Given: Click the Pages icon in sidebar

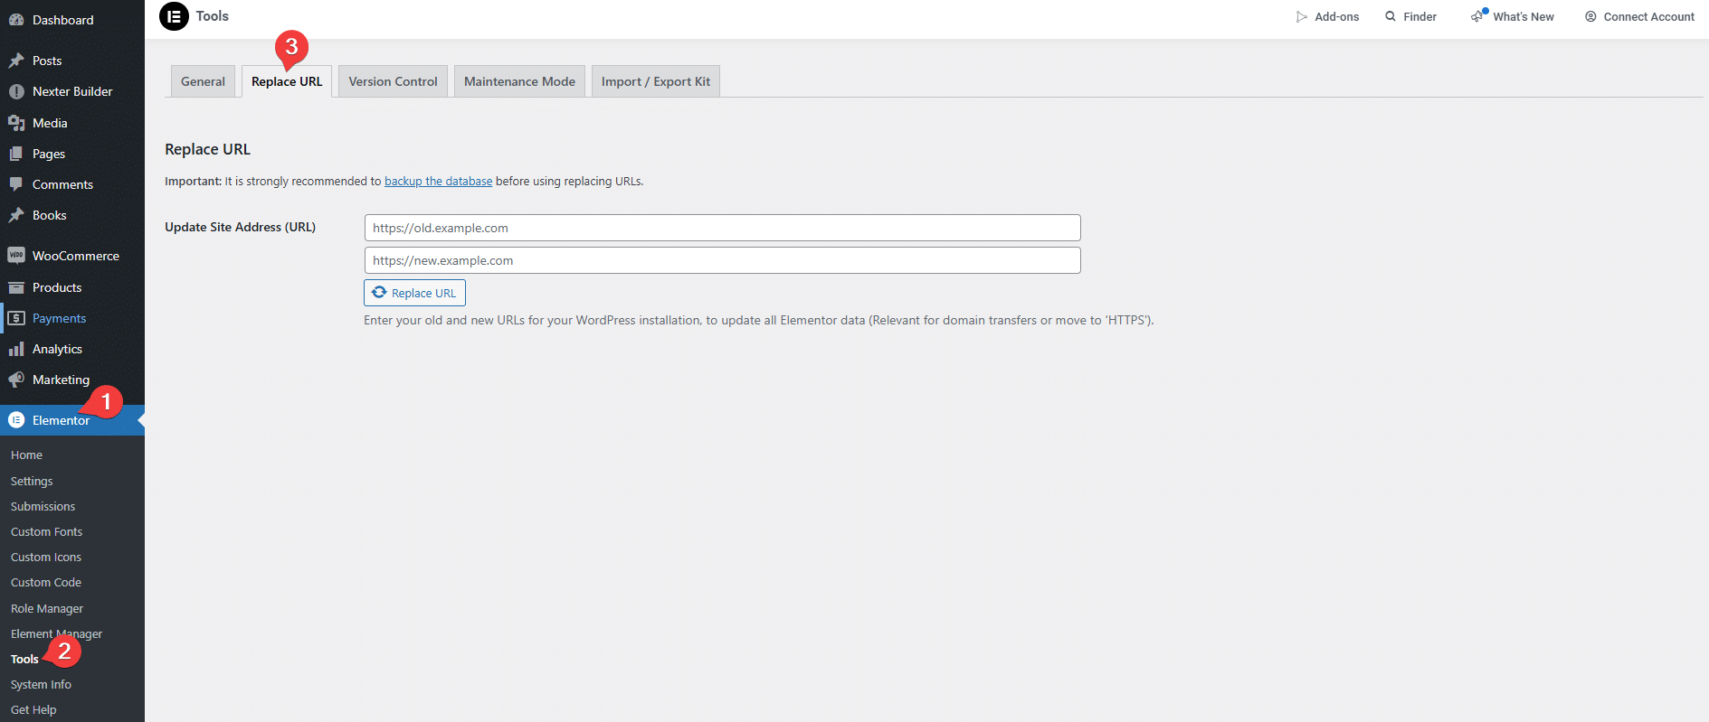Looking at the screenshot, I should (x=16, y=154).
